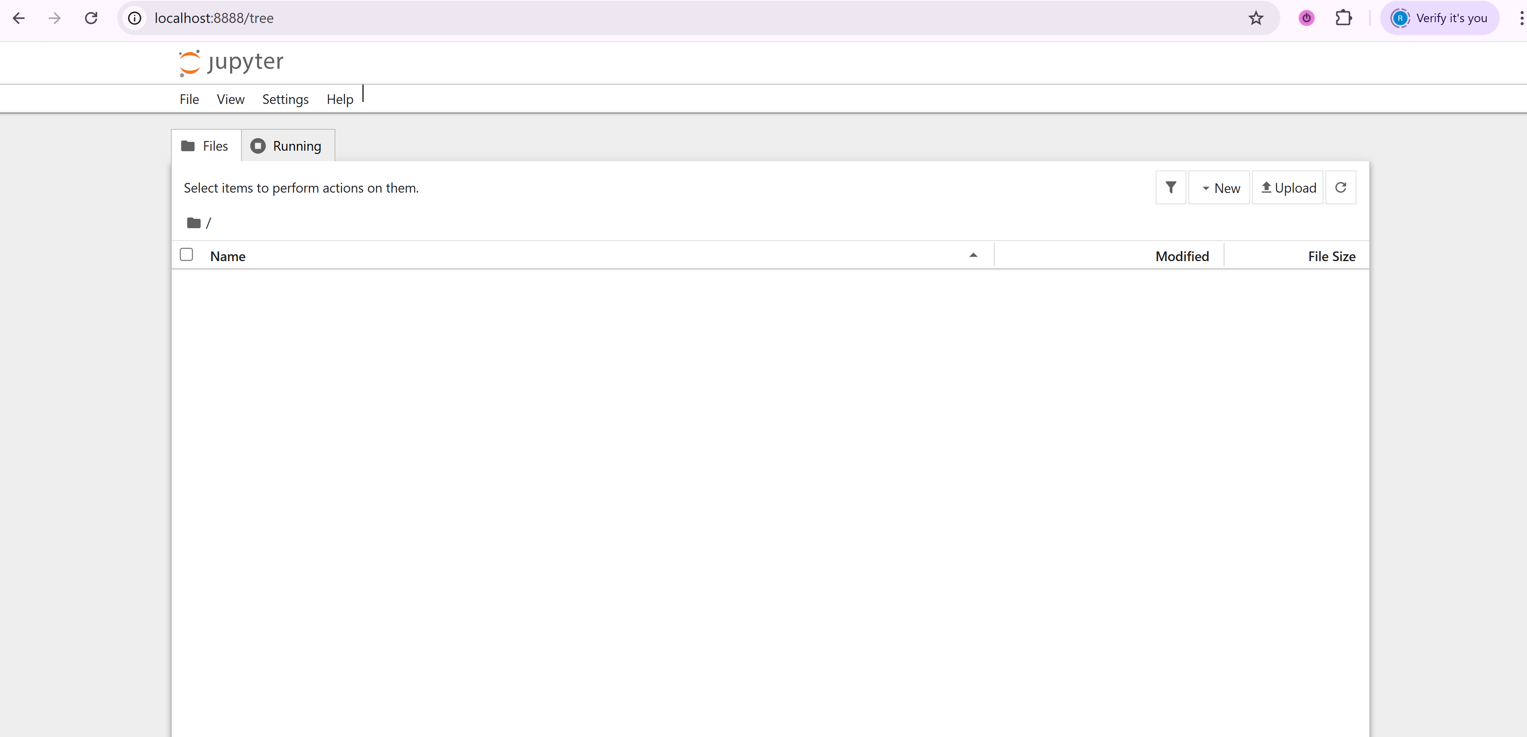The width and height of the screenshot is (1527, 737).
Task: View site information icon in address bar
Action: click(x=135, y=19)
